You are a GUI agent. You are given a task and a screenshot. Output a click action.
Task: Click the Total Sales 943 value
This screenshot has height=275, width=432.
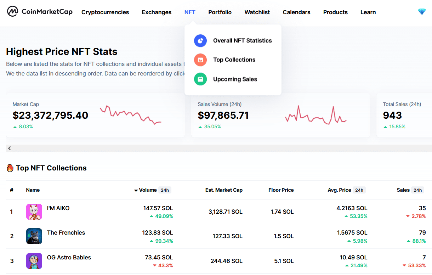pyautogui.click(x=392, y=115)
